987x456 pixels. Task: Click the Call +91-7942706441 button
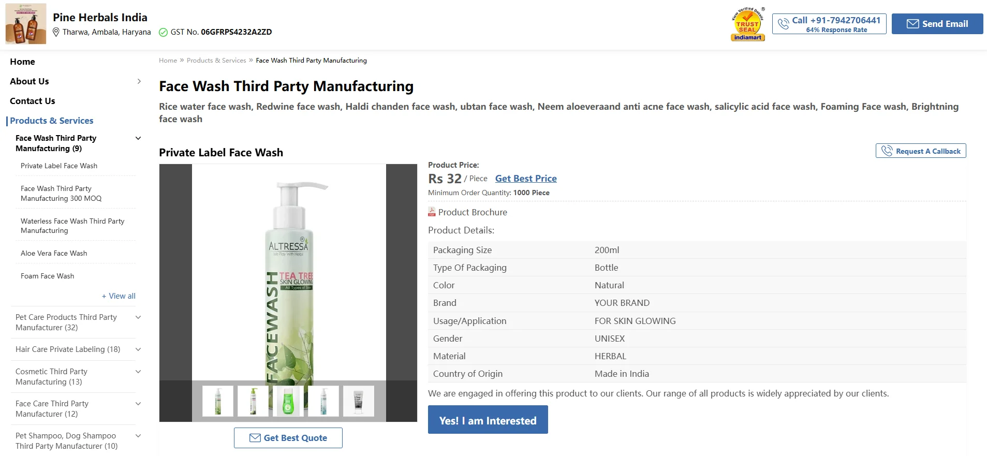pos(829,24)
